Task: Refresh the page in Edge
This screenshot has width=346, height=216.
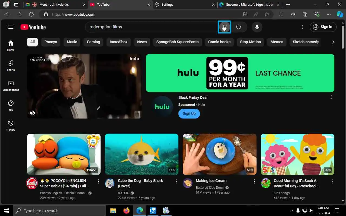Action: [31, 14]
